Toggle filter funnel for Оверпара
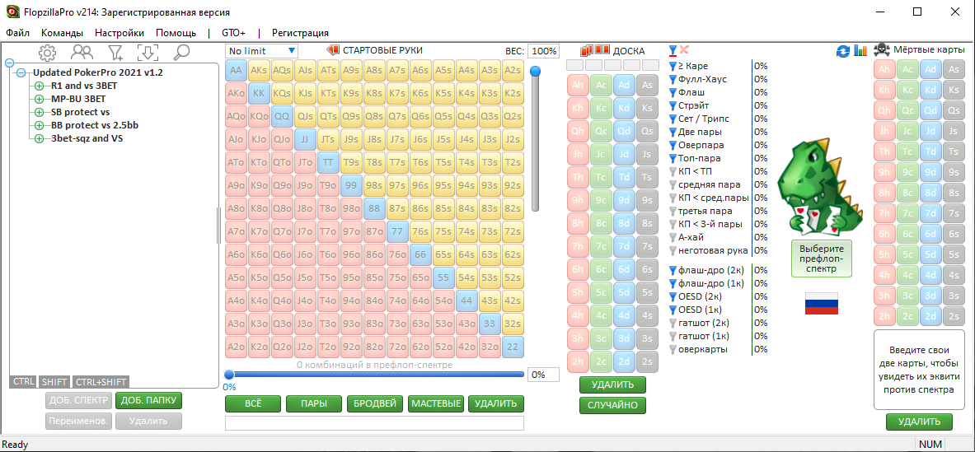Viewport: 975px width, 452px height. 673,145
